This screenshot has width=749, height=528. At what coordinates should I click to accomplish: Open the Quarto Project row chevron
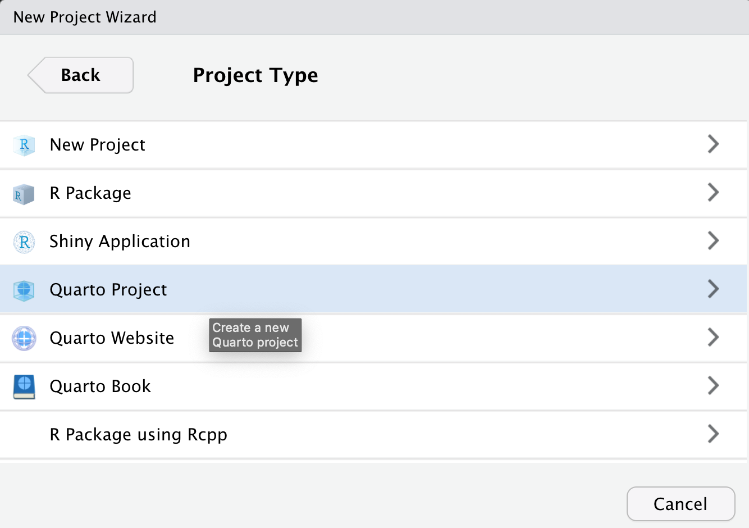(x=713, y=289)
